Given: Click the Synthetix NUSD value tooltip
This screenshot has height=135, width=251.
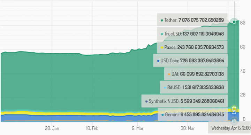Looking at the screenshot, I should tap(184, 101).
